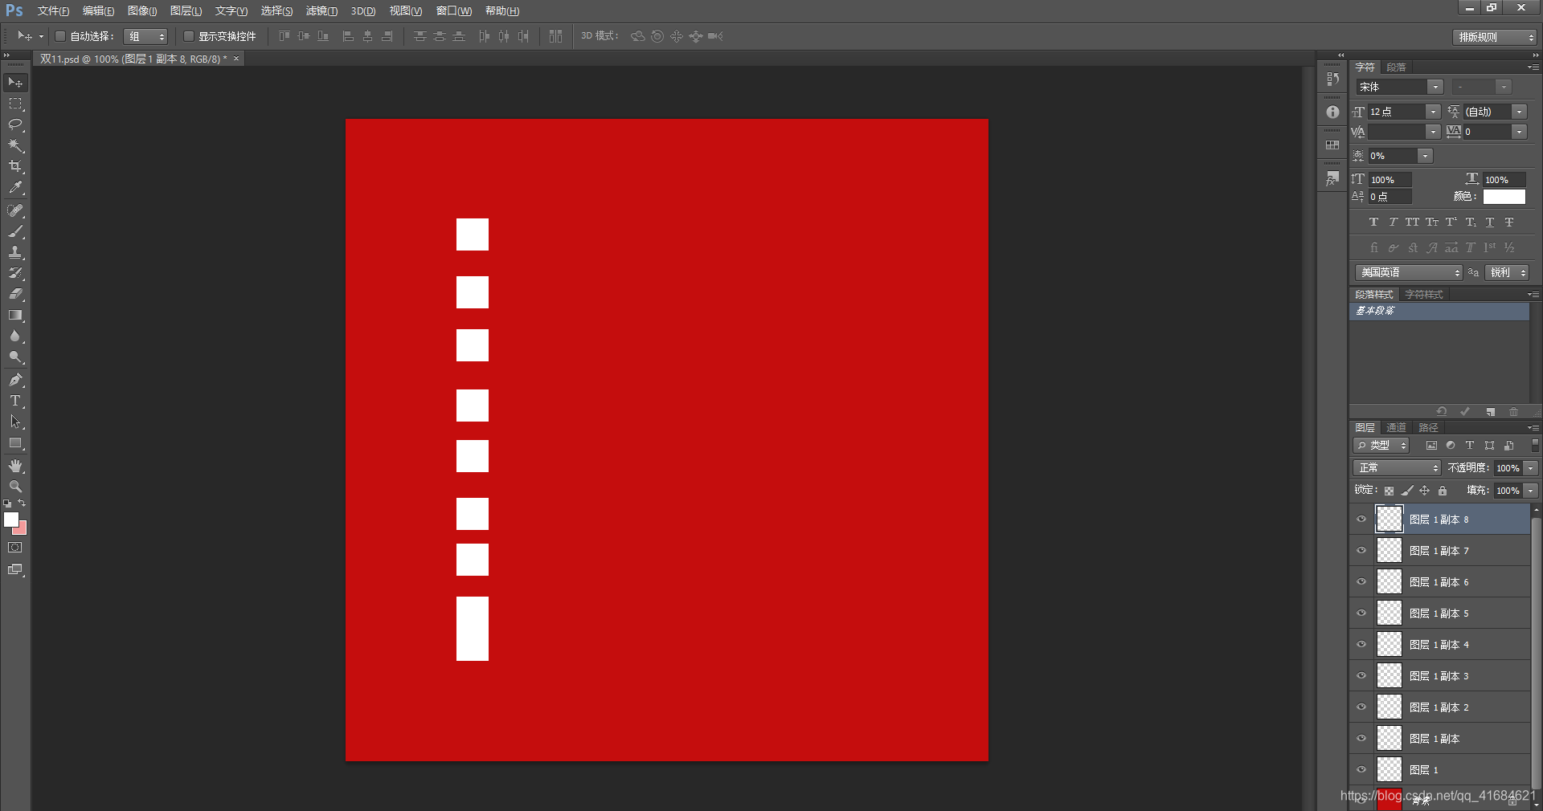Select the Eraser tool
This screenshot has width=1543, height=811.
coord(15,294)
